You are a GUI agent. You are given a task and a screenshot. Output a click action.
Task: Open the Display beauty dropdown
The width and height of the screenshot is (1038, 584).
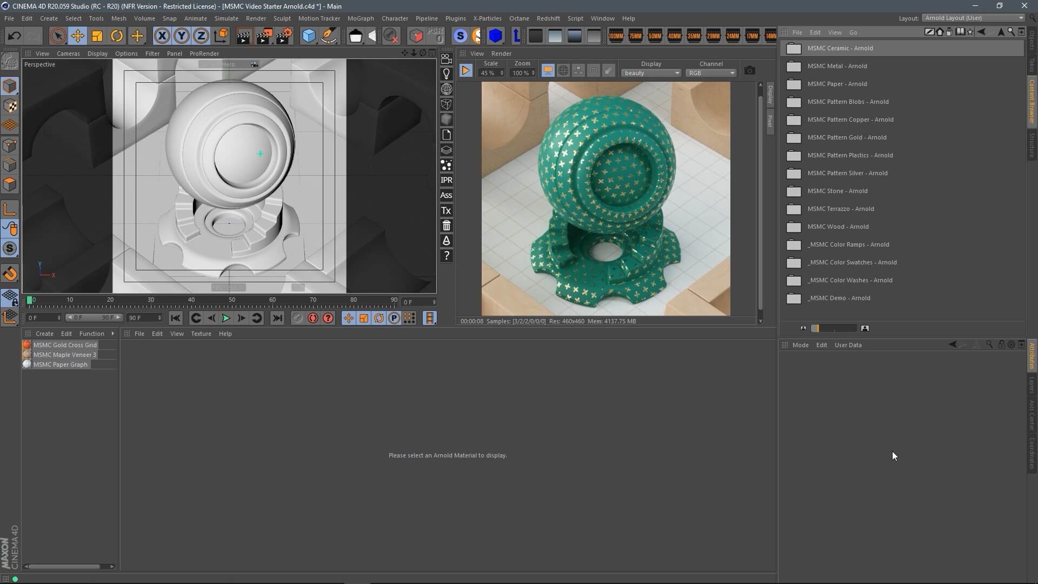[651, 73]
